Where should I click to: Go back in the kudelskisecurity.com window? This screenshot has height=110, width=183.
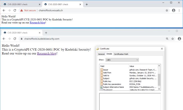click(x=4, y=39)
